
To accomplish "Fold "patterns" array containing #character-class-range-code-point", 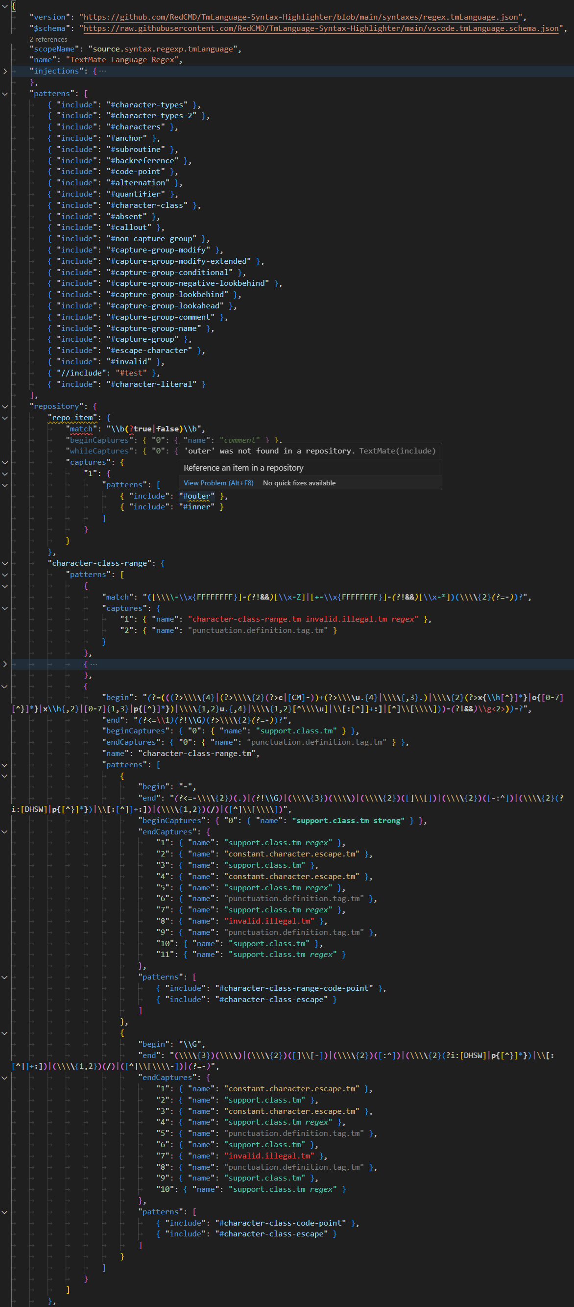I will click(5, 977).
